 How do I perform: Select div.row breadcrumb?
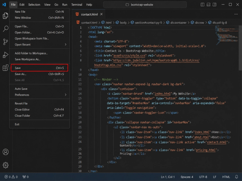200,23
